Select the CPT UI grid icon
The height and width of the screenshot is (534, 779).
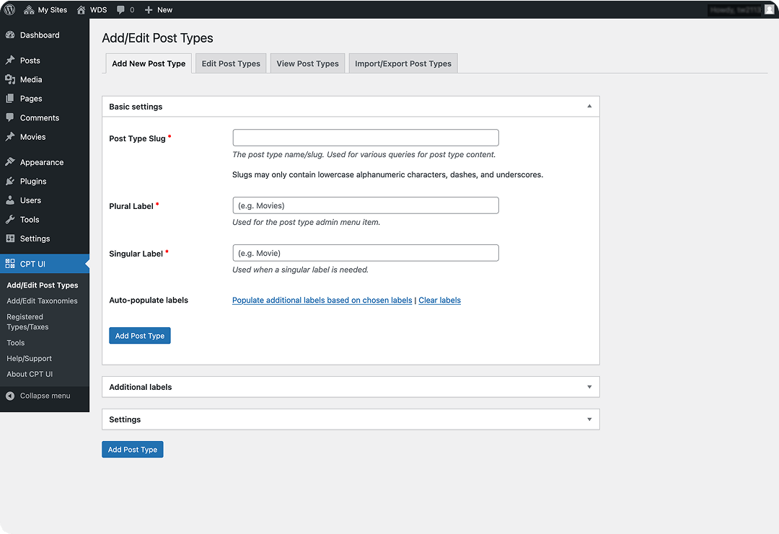click(x=12, y=264)
